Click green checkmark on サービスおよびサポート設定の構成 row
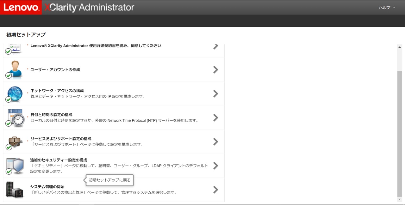The width and height of the screenshot is (405, 205). 9,147
